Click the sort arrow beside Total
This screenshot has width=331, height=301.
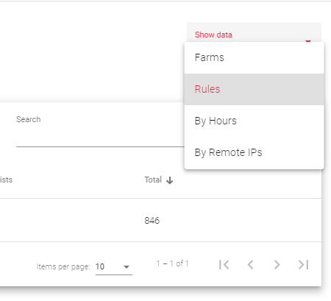click(x=170, y=180)
